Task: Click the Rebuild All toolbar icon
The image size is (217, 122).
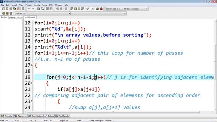Action: tap(83, 9)
